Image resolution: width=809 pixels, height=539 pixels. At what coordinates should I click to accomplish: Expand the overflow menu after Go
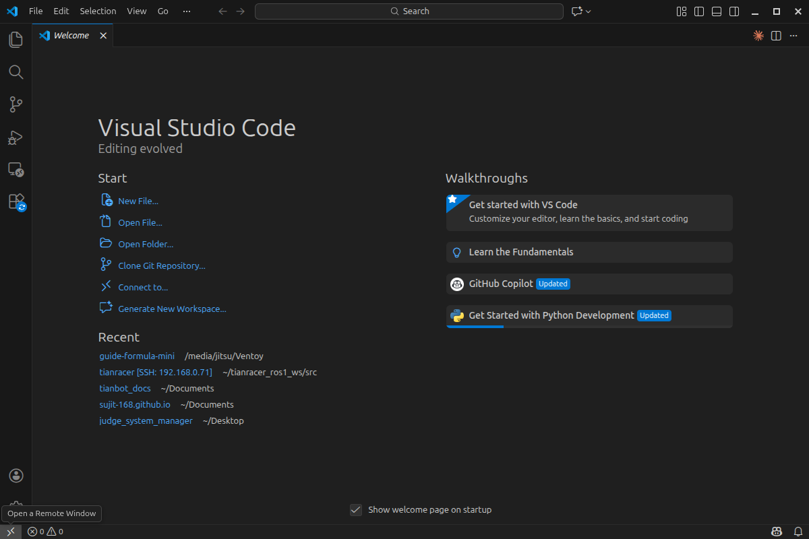(x=187, y=11)
